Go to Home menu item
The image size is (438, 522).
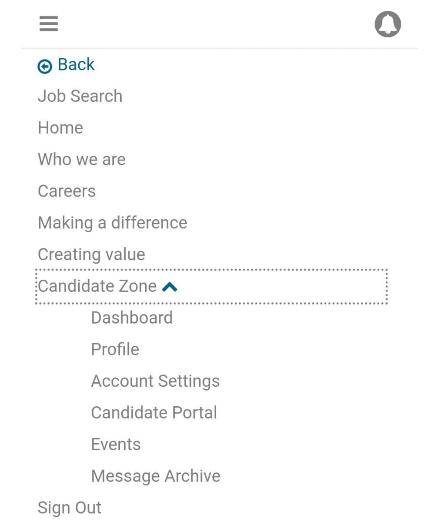click(x=60, y=128)
